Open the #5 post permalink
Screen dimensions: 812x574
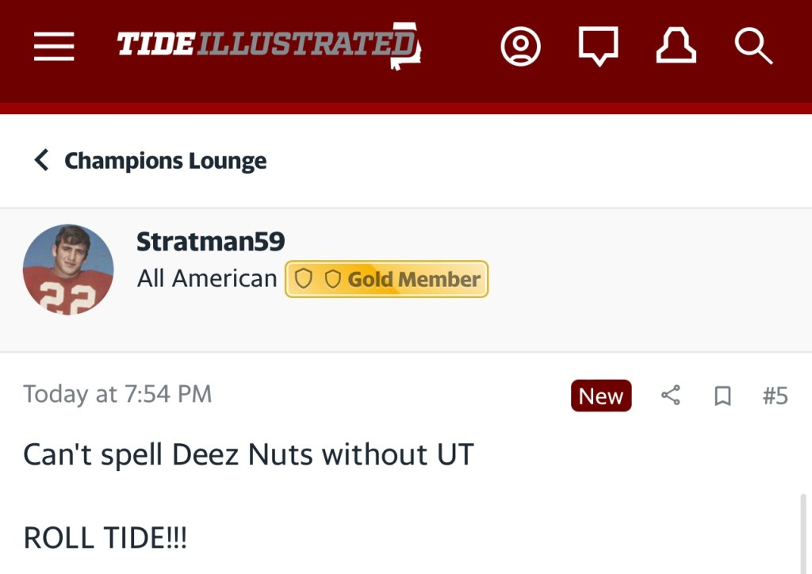tap(775, 396)
